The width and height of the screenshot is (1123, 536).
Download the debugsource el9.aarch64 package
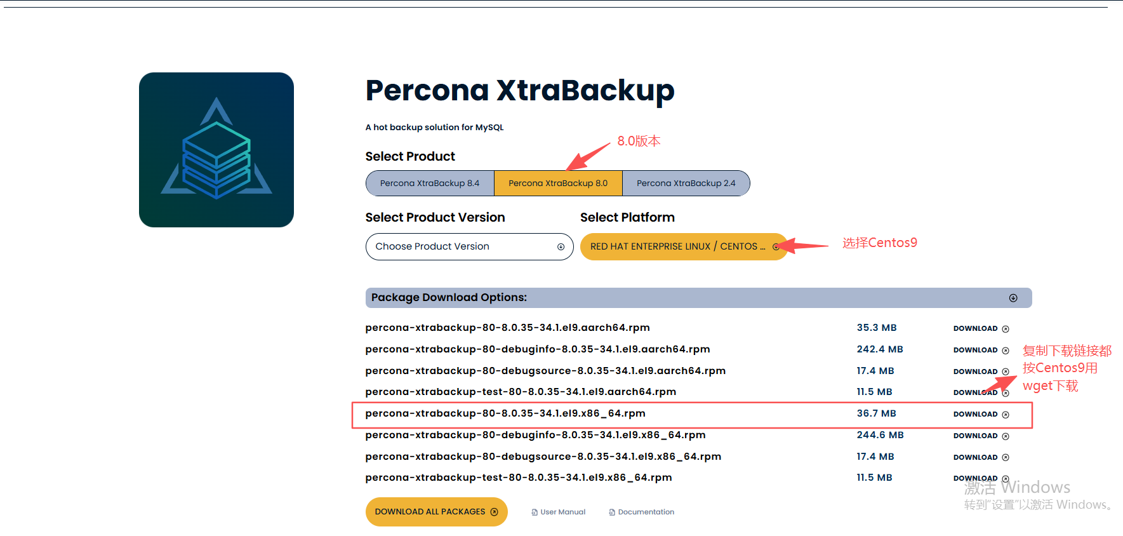[981, 372]
